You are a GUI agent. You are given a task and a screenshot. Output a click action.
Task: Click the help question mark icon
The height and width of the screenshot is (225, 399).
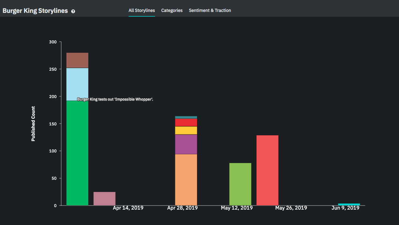pos(73,11)
